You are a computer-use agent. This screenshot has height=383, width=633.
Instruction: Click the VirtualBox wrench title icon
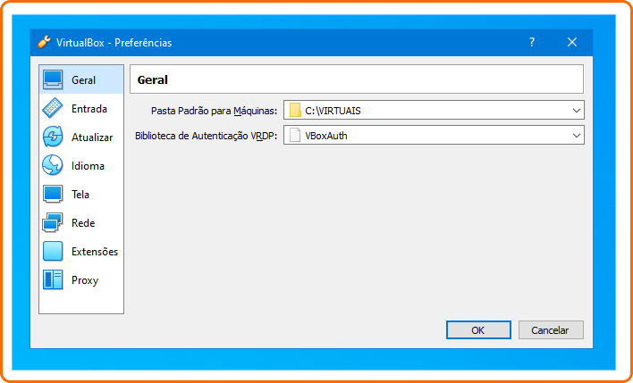pos(44,42)
